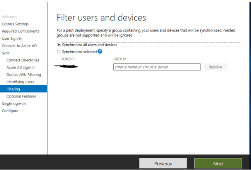Screen dimensions: 251x170
Task: Navigate to User Sign-In step
Action: (x=12, y=39)
